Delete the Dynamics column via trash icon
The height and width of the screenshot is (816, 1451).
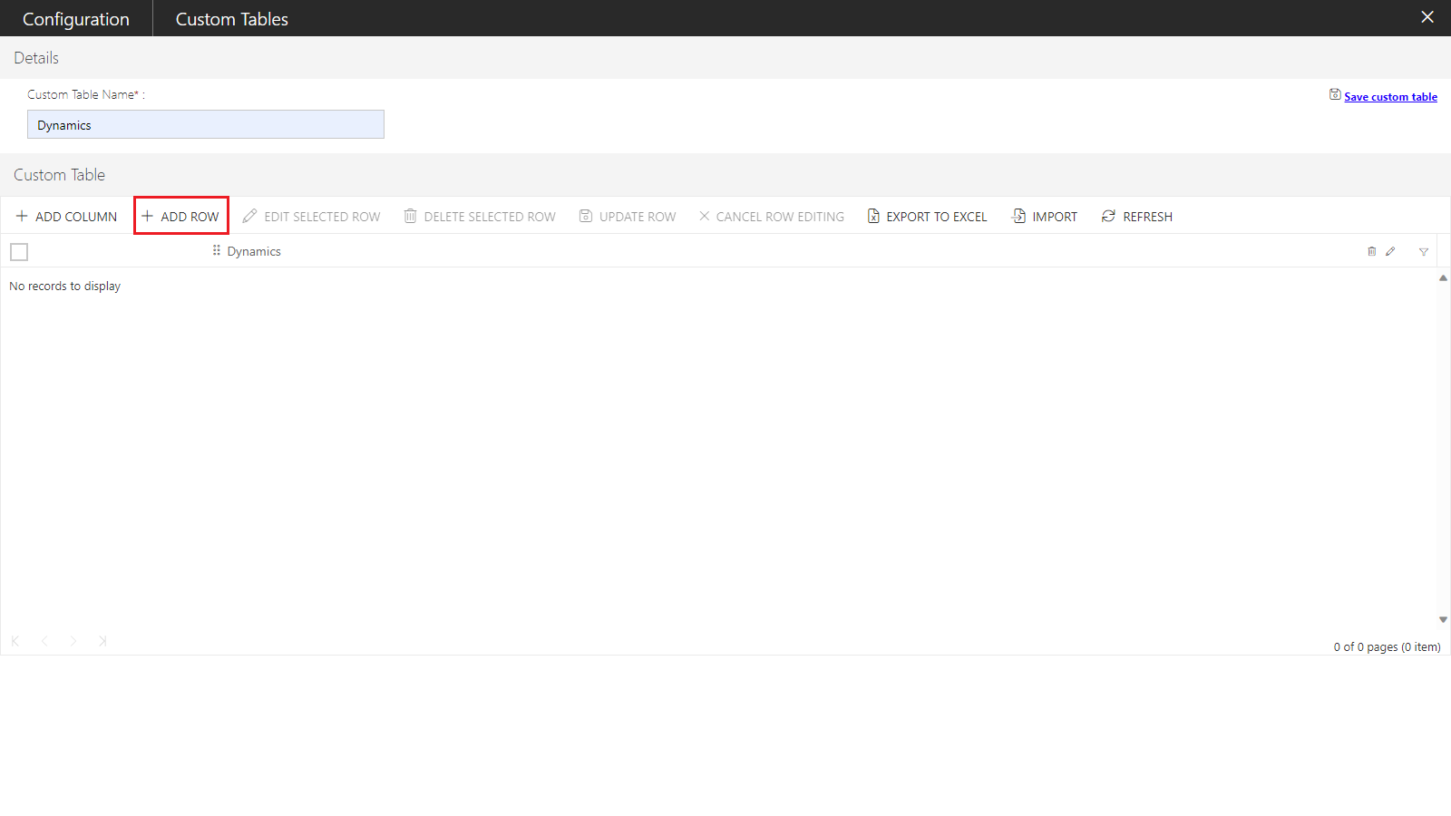[x=1371, y=252]
